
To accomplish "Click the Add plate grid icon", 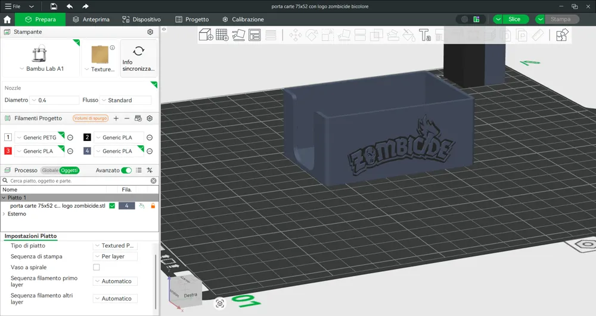I will tap(222, 35).
